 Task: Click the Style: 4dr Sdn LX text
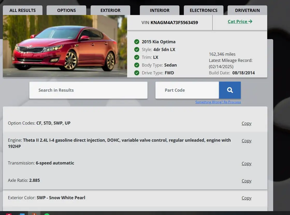click(158, 49)
